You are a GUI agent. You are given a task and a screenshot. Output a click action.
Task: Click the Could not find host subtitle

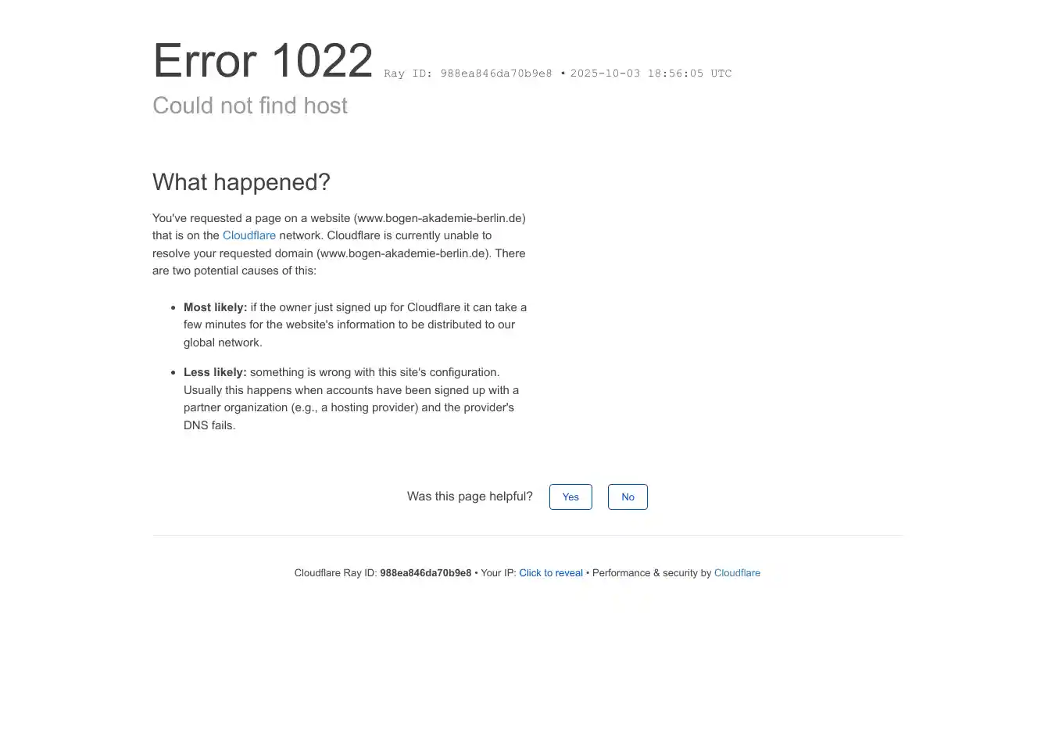[250, 106]
